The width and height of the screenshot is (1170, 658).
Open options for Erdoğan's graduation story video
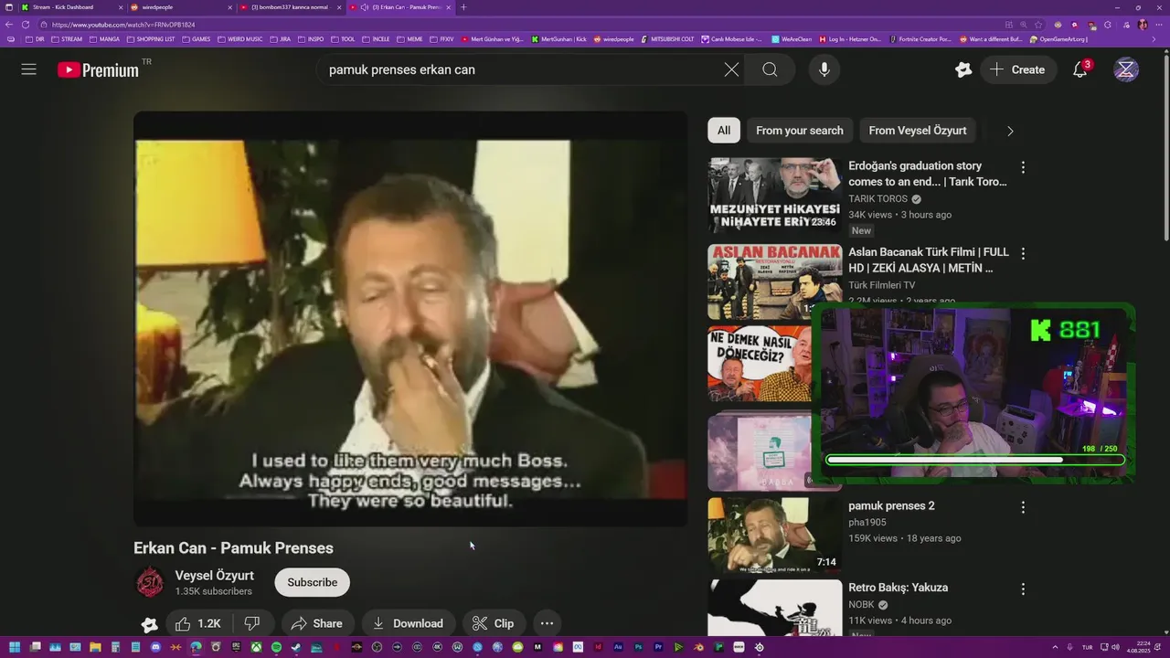click(x=1023, y=167)
